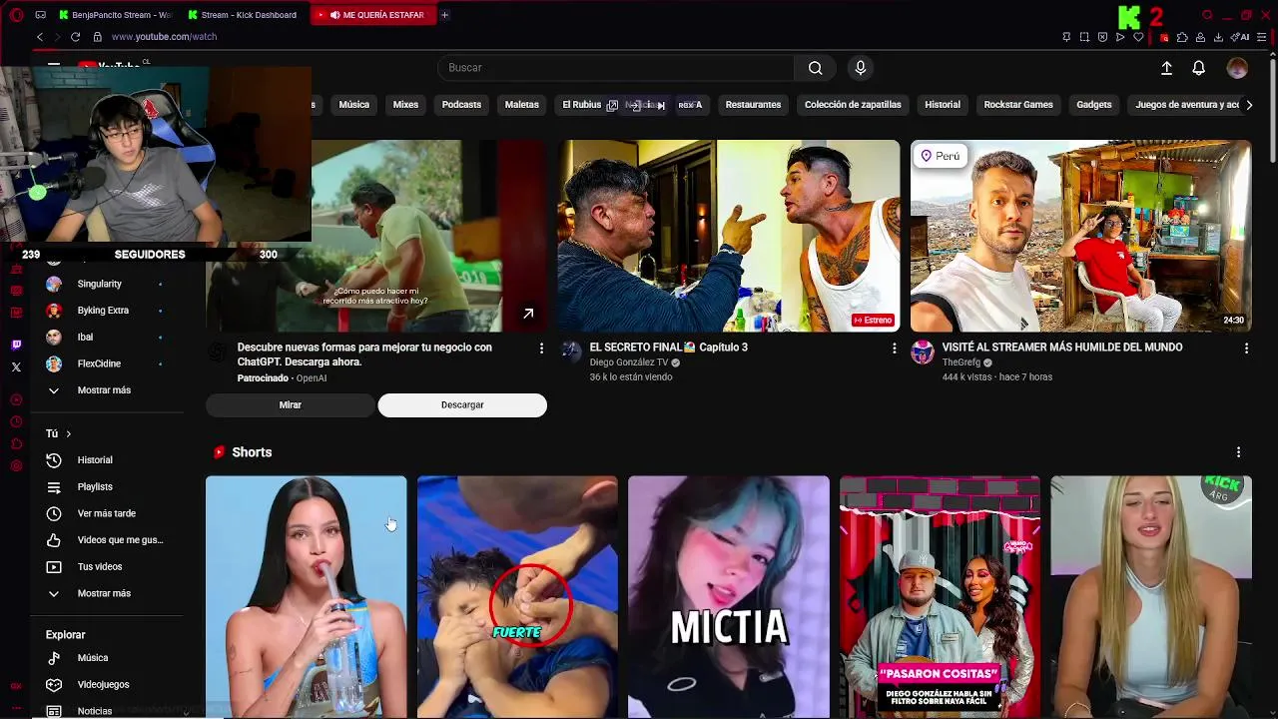Image resolution: width=1278 pixels, height=719 pixels.
Task: Click the YouTube search magnifier button
Action: tap(816, 68)
